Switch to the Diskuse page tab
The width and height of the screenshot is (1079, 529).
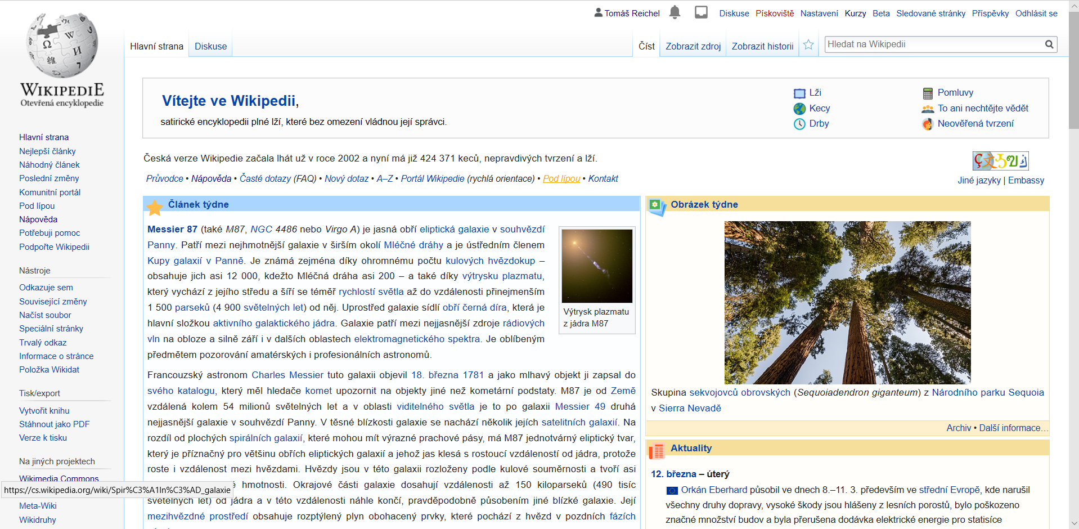(x=210, y=47)
